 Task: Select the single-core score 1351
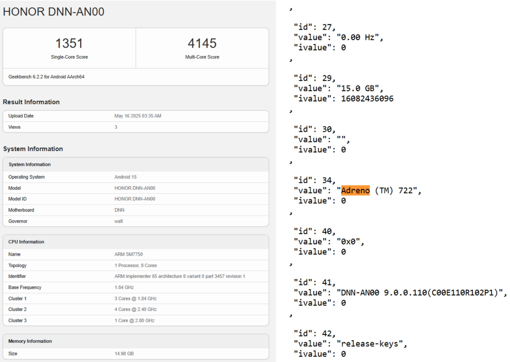(x=69, y=43)
